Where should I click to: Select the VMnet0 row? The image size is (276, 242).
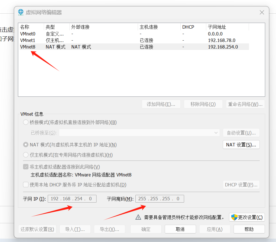[x=134, y=34]
